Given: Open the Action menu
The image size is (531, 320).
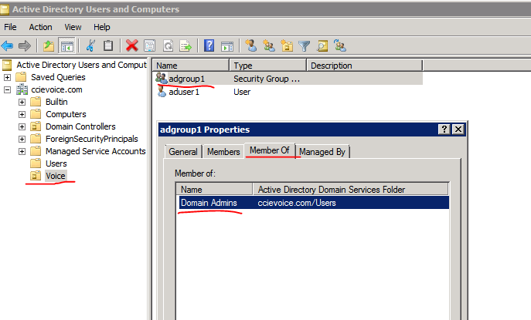Looking at the screenshot, I should coord(40,27).
